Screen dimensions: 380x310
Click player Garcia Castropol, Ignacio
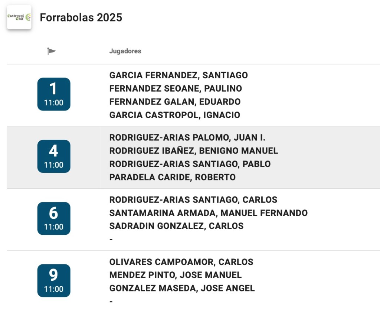click(175, 115)
